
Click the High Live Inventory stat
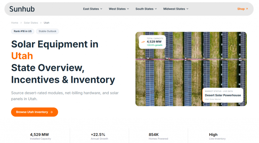coord(217,136)
